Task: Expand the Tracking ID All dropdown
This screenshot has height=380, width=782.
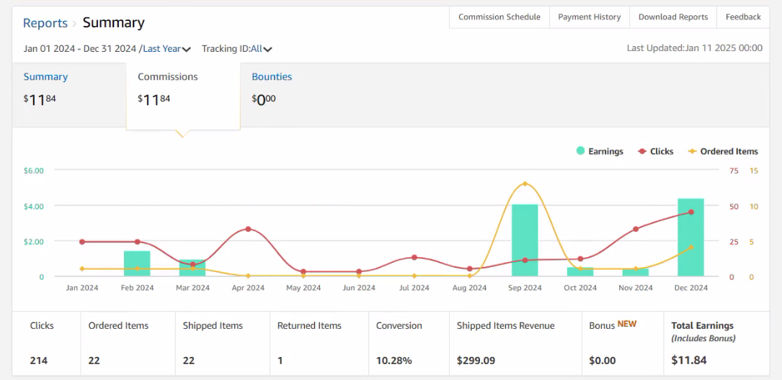Action: coord(237,49)
